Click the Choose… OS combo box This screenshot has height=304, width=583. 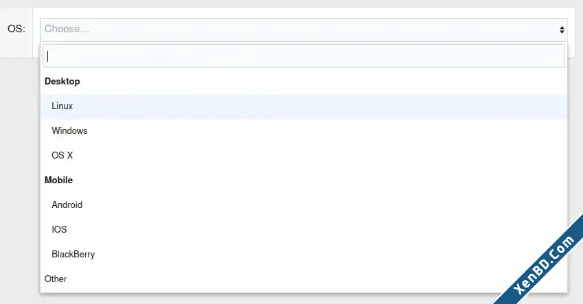304,30
